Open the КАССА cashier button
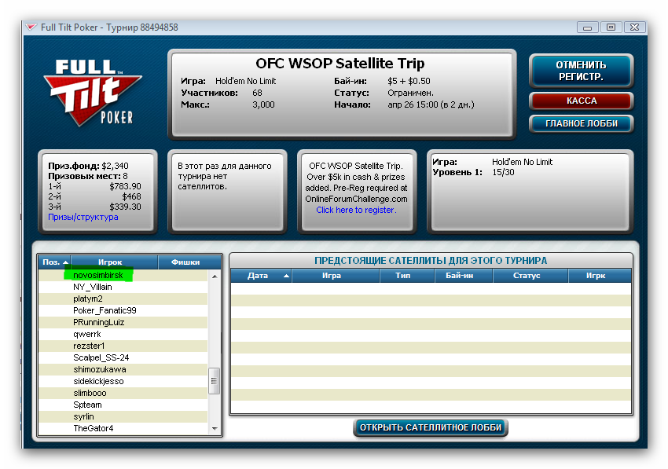 click(x=581, y=101)
